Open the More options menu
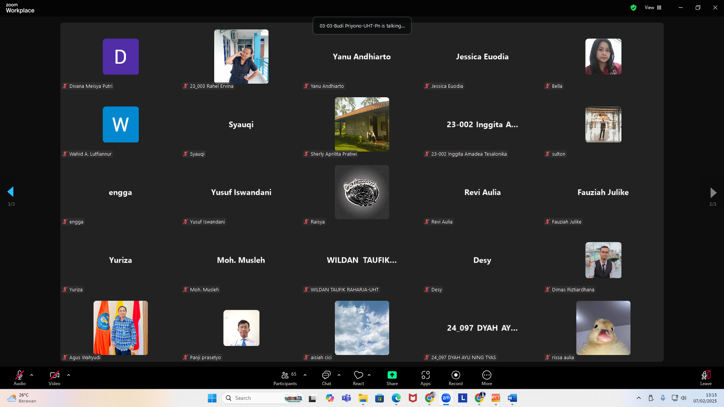 tap(486, 376)
